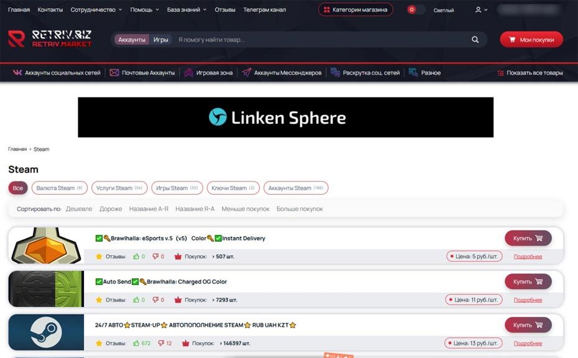
Task: Buy STEAM-UP автопополнение with Купить
Action: click(x=528, y=325)
